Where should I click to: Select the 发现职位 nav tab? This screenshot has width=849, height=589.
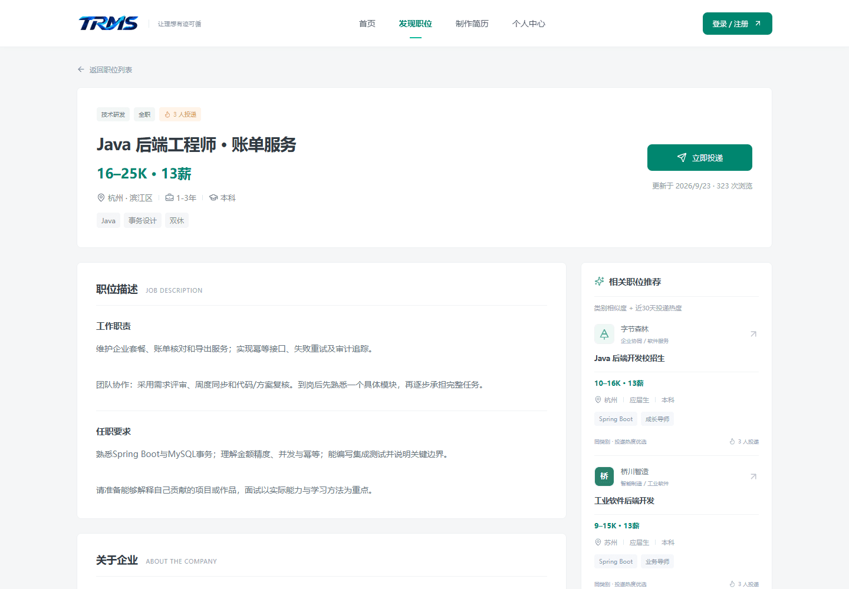pos(415,24)
